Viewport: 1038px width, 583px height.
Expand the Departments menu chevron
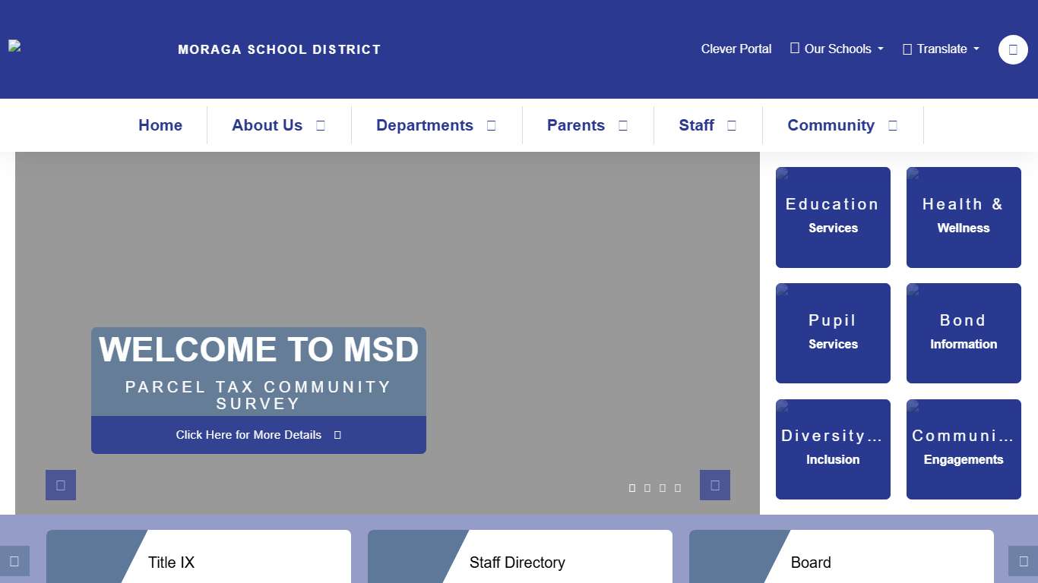tap(491, 125)
